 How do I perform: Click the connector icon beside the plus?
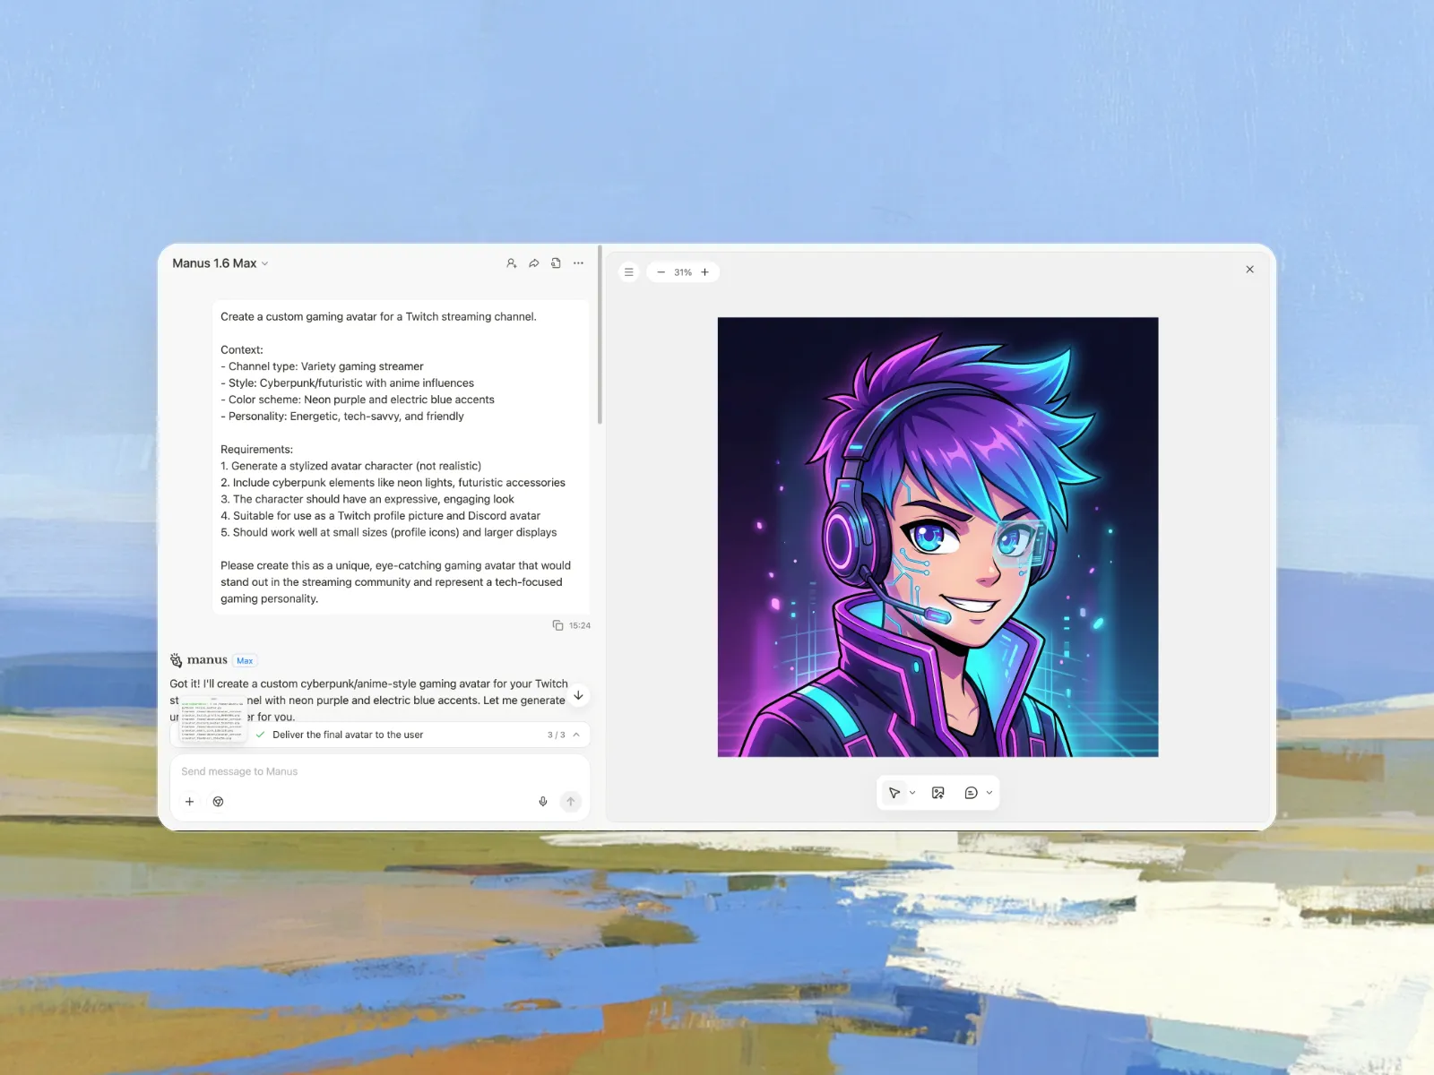tap(218, 802)
